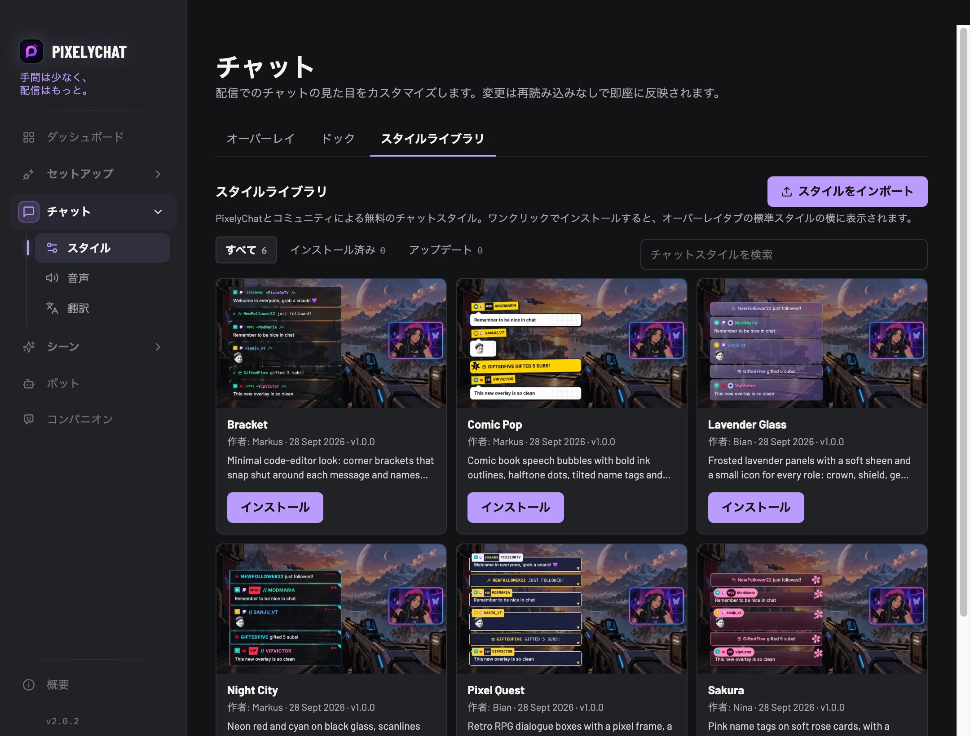The width and height of the screenshot is (970, 736).
Task: Click the Night City title
Action: [x=252, y=690]
